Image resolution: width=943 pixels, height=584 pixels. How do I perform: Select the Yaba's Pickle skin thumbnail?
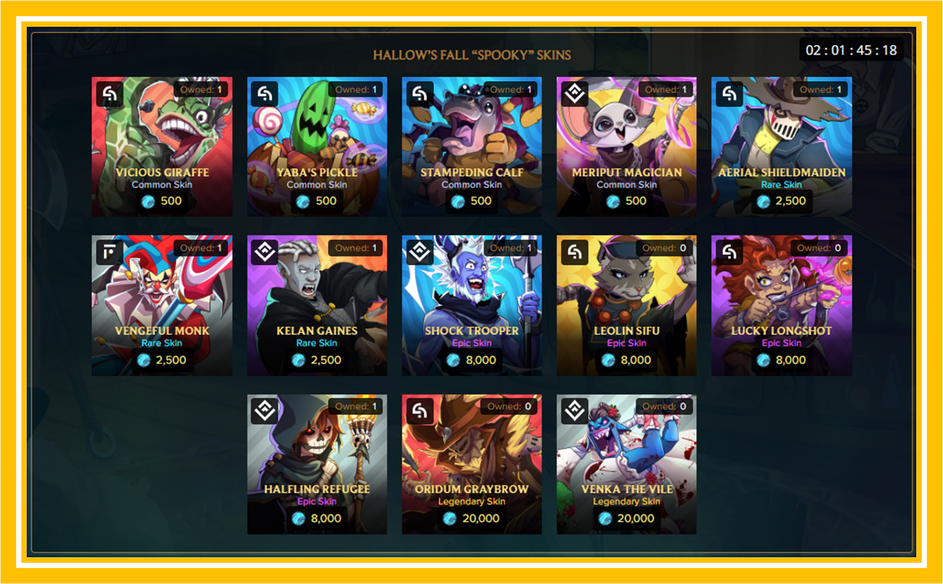[317, 146]
